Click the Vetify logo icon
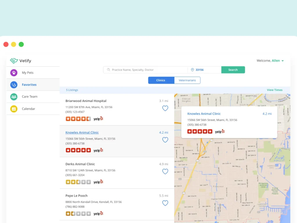The height and width of the screenshot is (223, 297). (14, 61)
